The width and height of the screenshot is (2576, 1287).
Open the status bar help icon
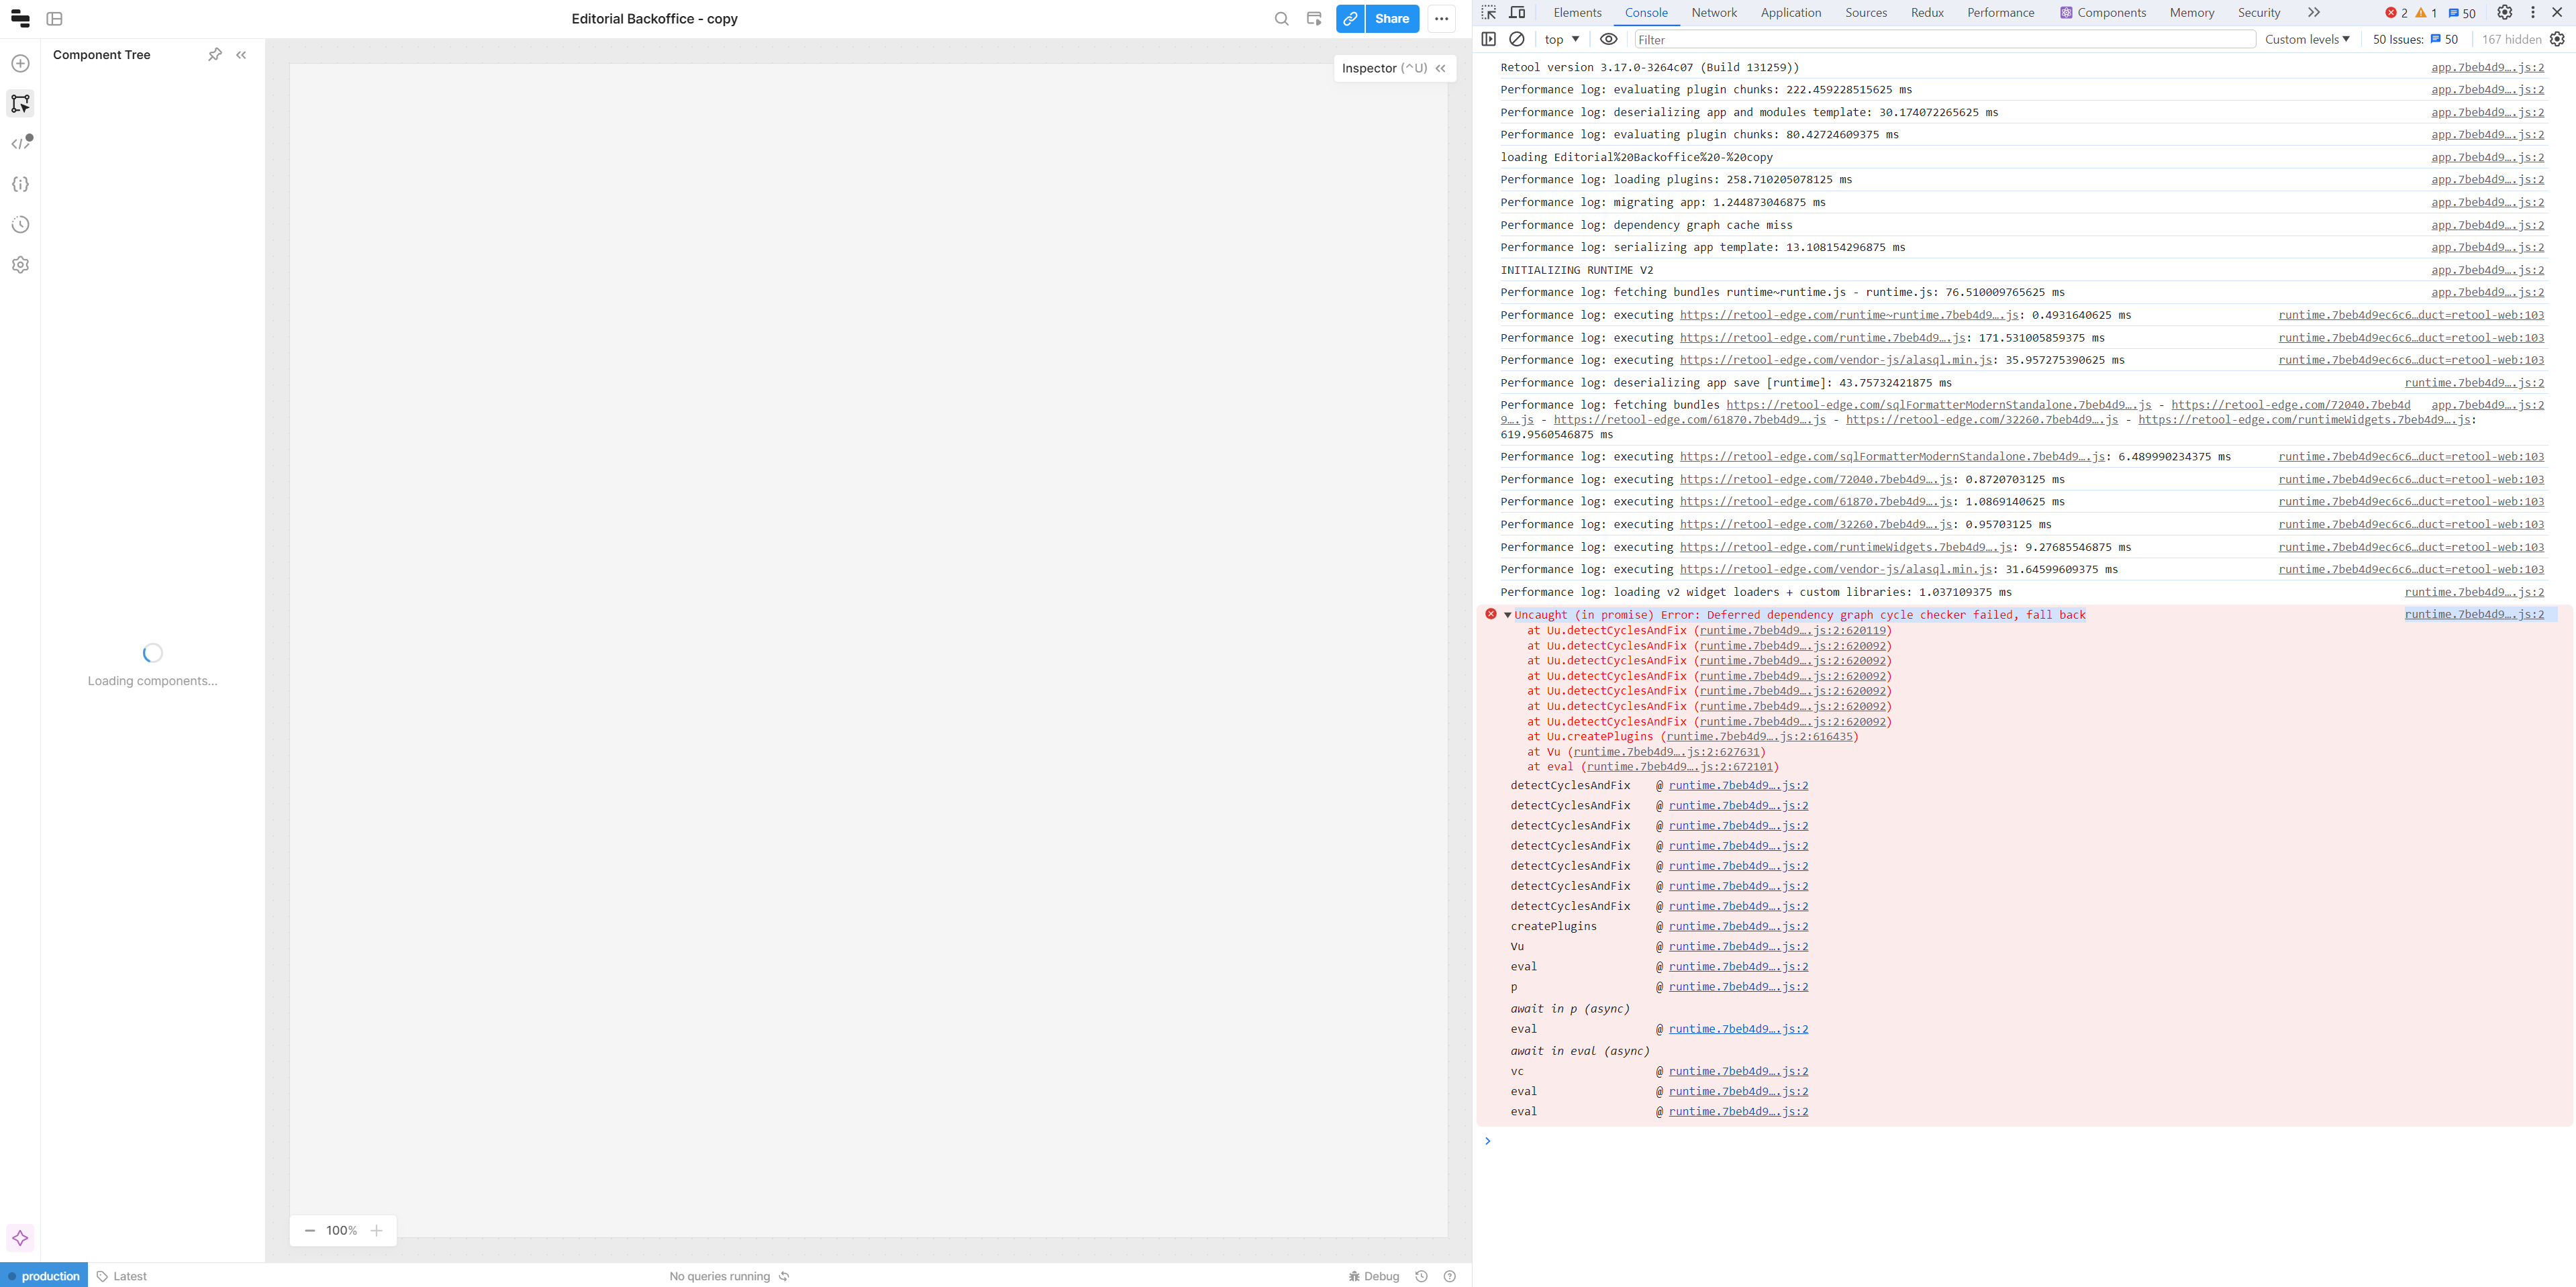click(x=1450, y=1276)
